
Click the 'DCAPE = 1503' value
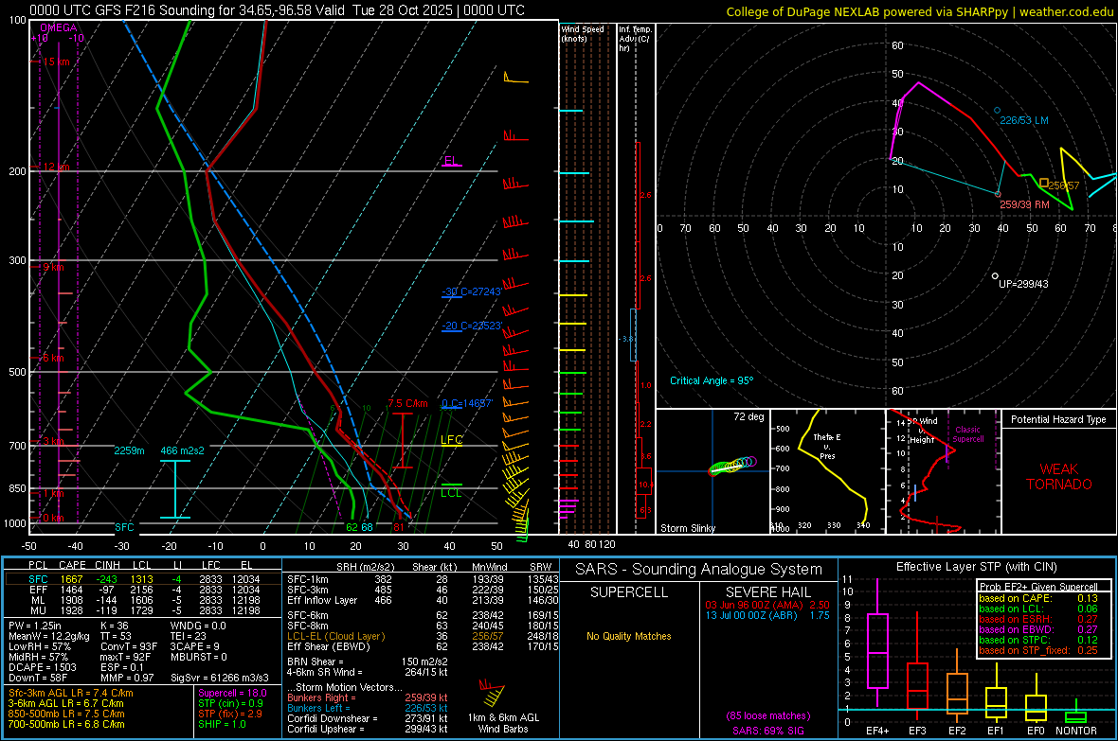pos(42,667)
